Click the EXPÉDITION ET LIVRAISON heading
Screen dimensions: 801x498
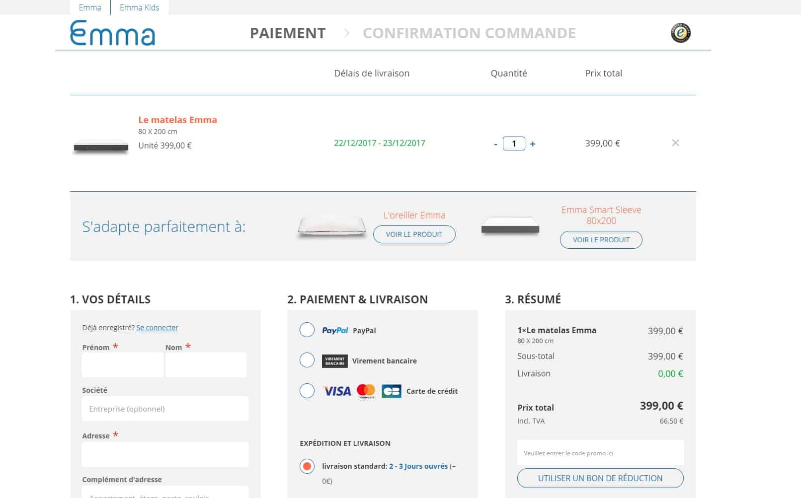(x=345, y=443)
